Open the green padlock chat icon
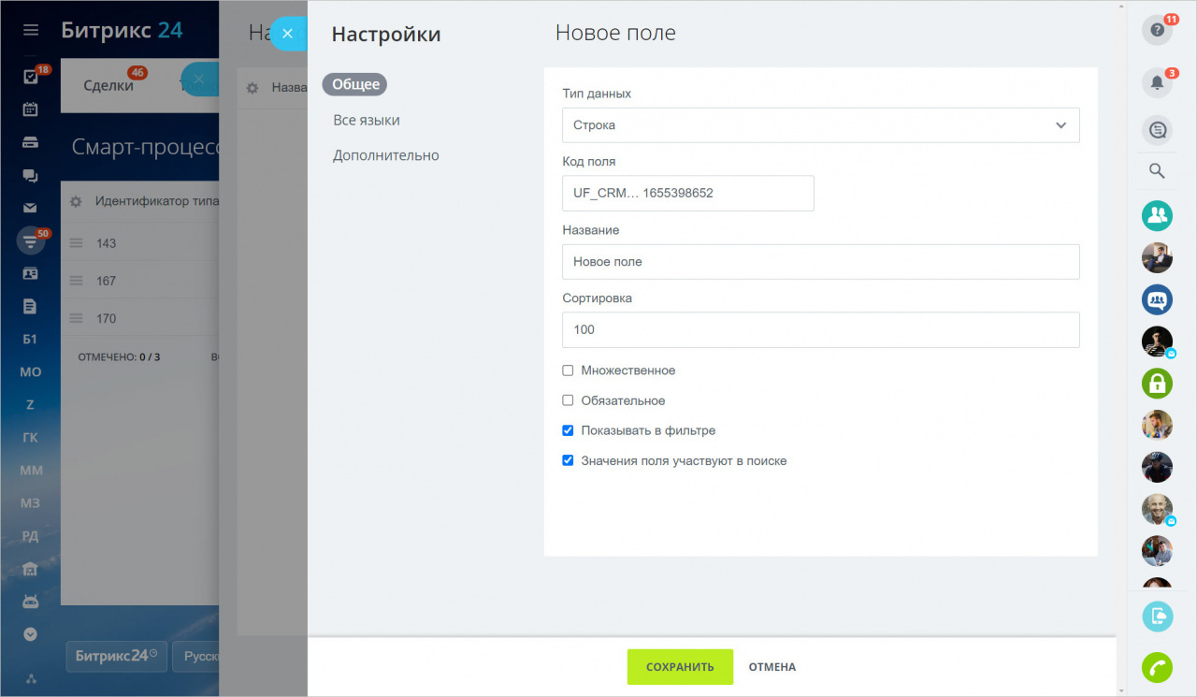This screenshot has height=697, width=1197. pos(1158,383)
